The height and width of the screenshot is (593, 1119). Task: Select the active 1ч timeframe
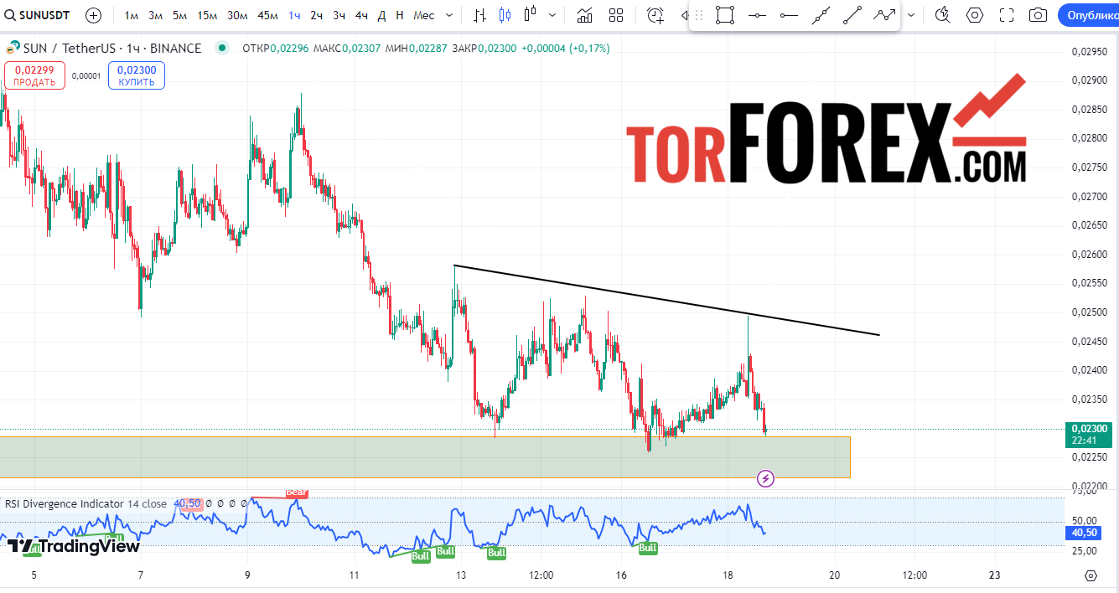click(295, 15)
